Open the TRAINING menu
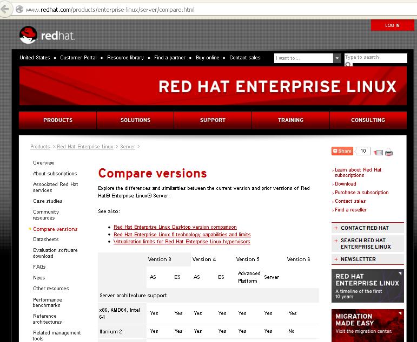 pyautogui.click(x=290, y=120)
